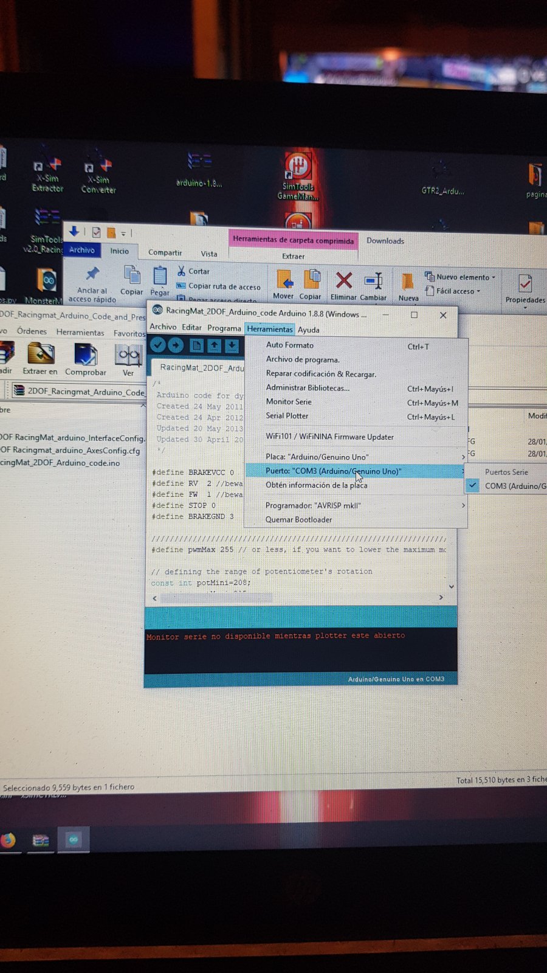Image resolution: width=547 pixels, height=973 pixels.
Task: Click the blue down arrow in Explorer quick toolbar
Action: [74, 231]
